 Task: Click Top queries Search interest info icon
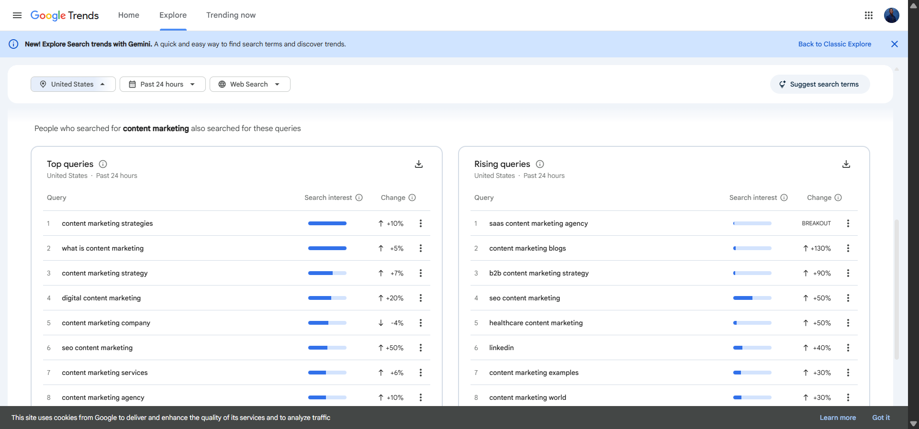click(359, 198)
